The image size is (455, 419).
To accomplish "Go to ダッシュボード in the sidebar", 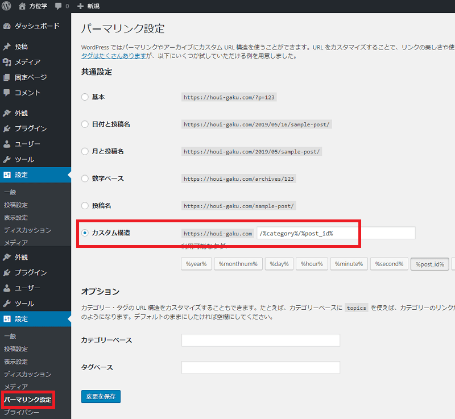I will tap(37, 26).
